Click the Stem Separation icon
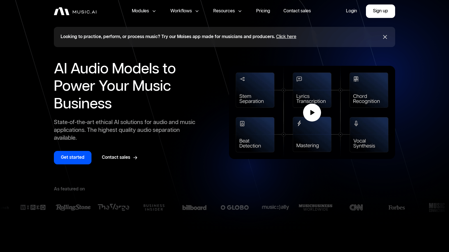 coord(242,79)
